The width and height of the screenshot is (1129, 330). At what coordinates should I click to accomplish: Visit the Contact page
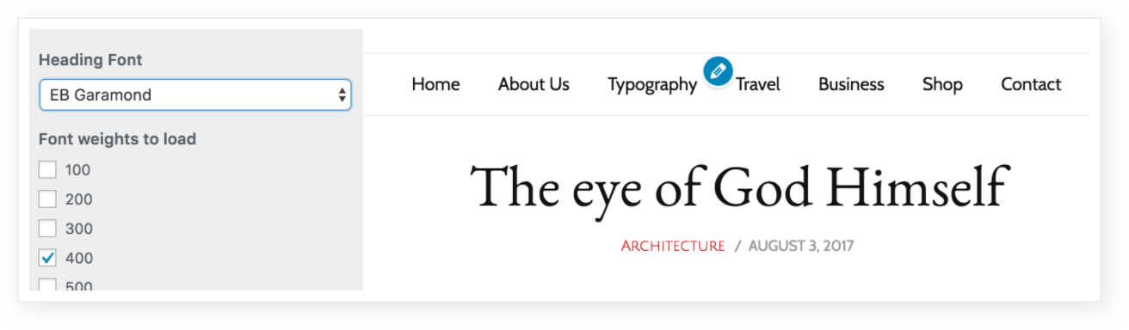(1031, 84)
